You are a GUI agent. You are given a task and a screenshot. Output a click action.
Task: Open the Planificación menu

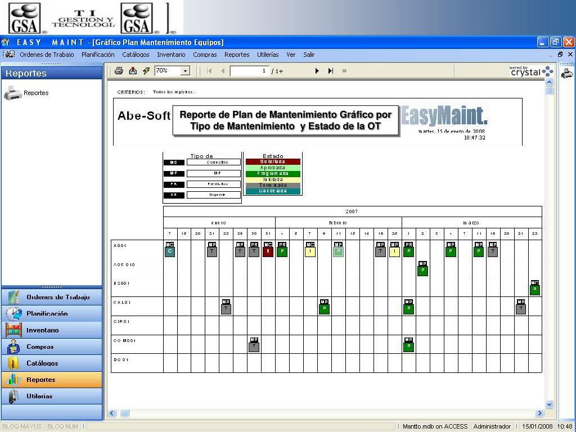click(x=98, y=55)
